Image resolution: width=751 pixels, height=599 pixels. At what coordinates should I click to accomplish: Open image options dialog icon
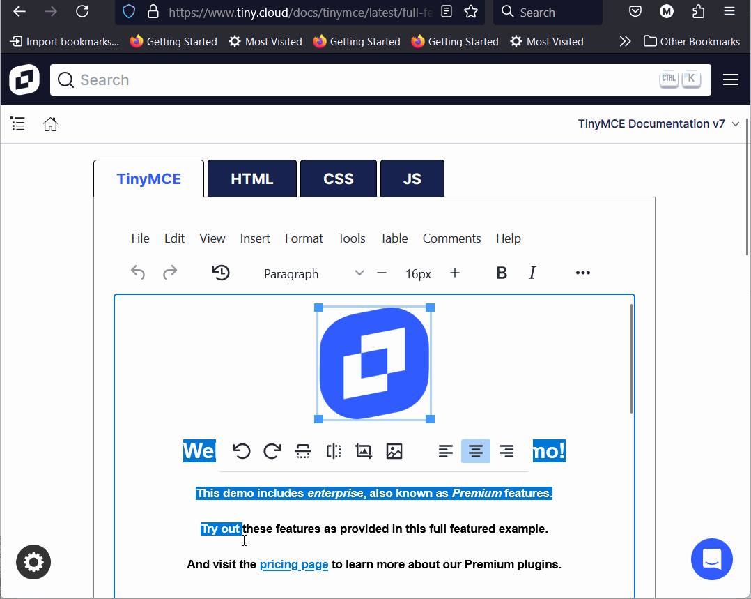(394, 451)
